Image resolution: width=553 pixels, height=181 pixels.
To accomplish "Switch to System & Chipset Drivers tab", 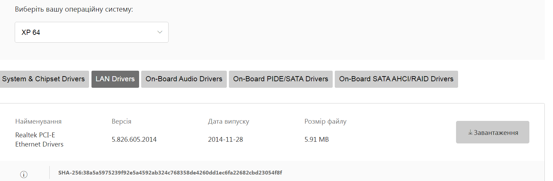I will (x=44, y=79).
